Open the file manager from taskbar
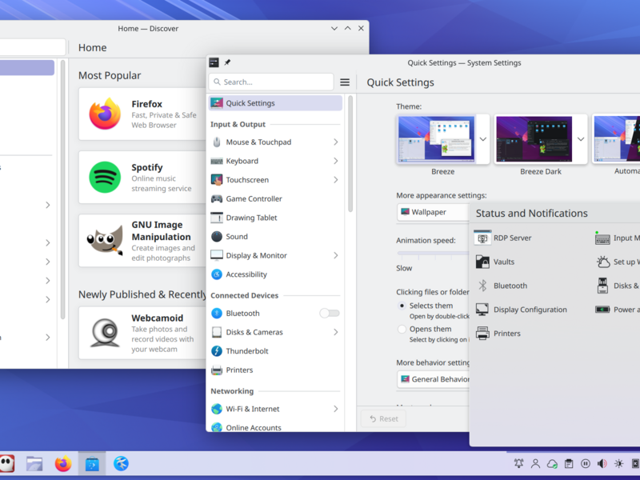 coord(34,464)
